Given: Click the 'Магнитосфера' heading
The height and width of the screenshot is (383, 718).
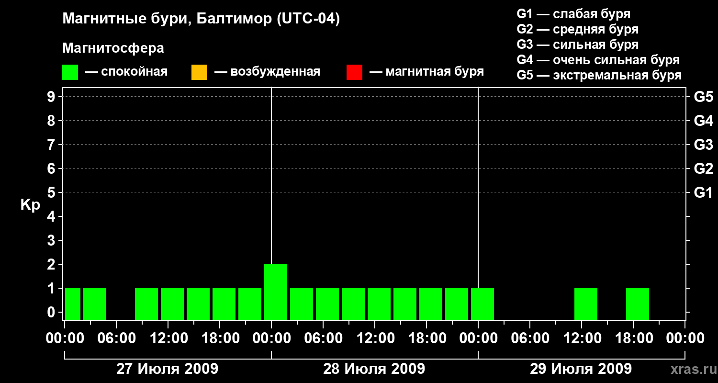Looking at the screenshot, I should pos(113,48).
